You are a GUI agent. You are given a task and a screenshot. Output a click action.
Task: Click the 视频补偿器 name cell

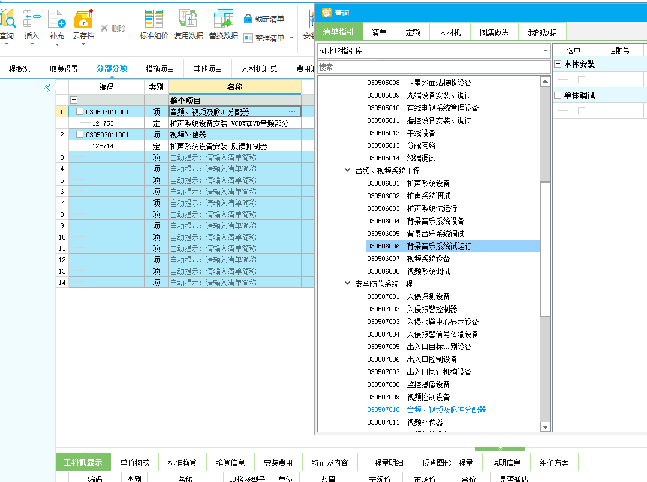point(235,135)
